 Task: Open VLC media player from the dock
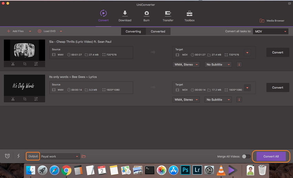[221, 170]
